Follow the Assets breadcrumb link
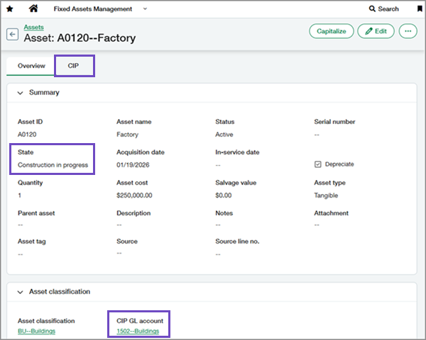Screen dimensions: 426x340 click(x=33, y=26)
